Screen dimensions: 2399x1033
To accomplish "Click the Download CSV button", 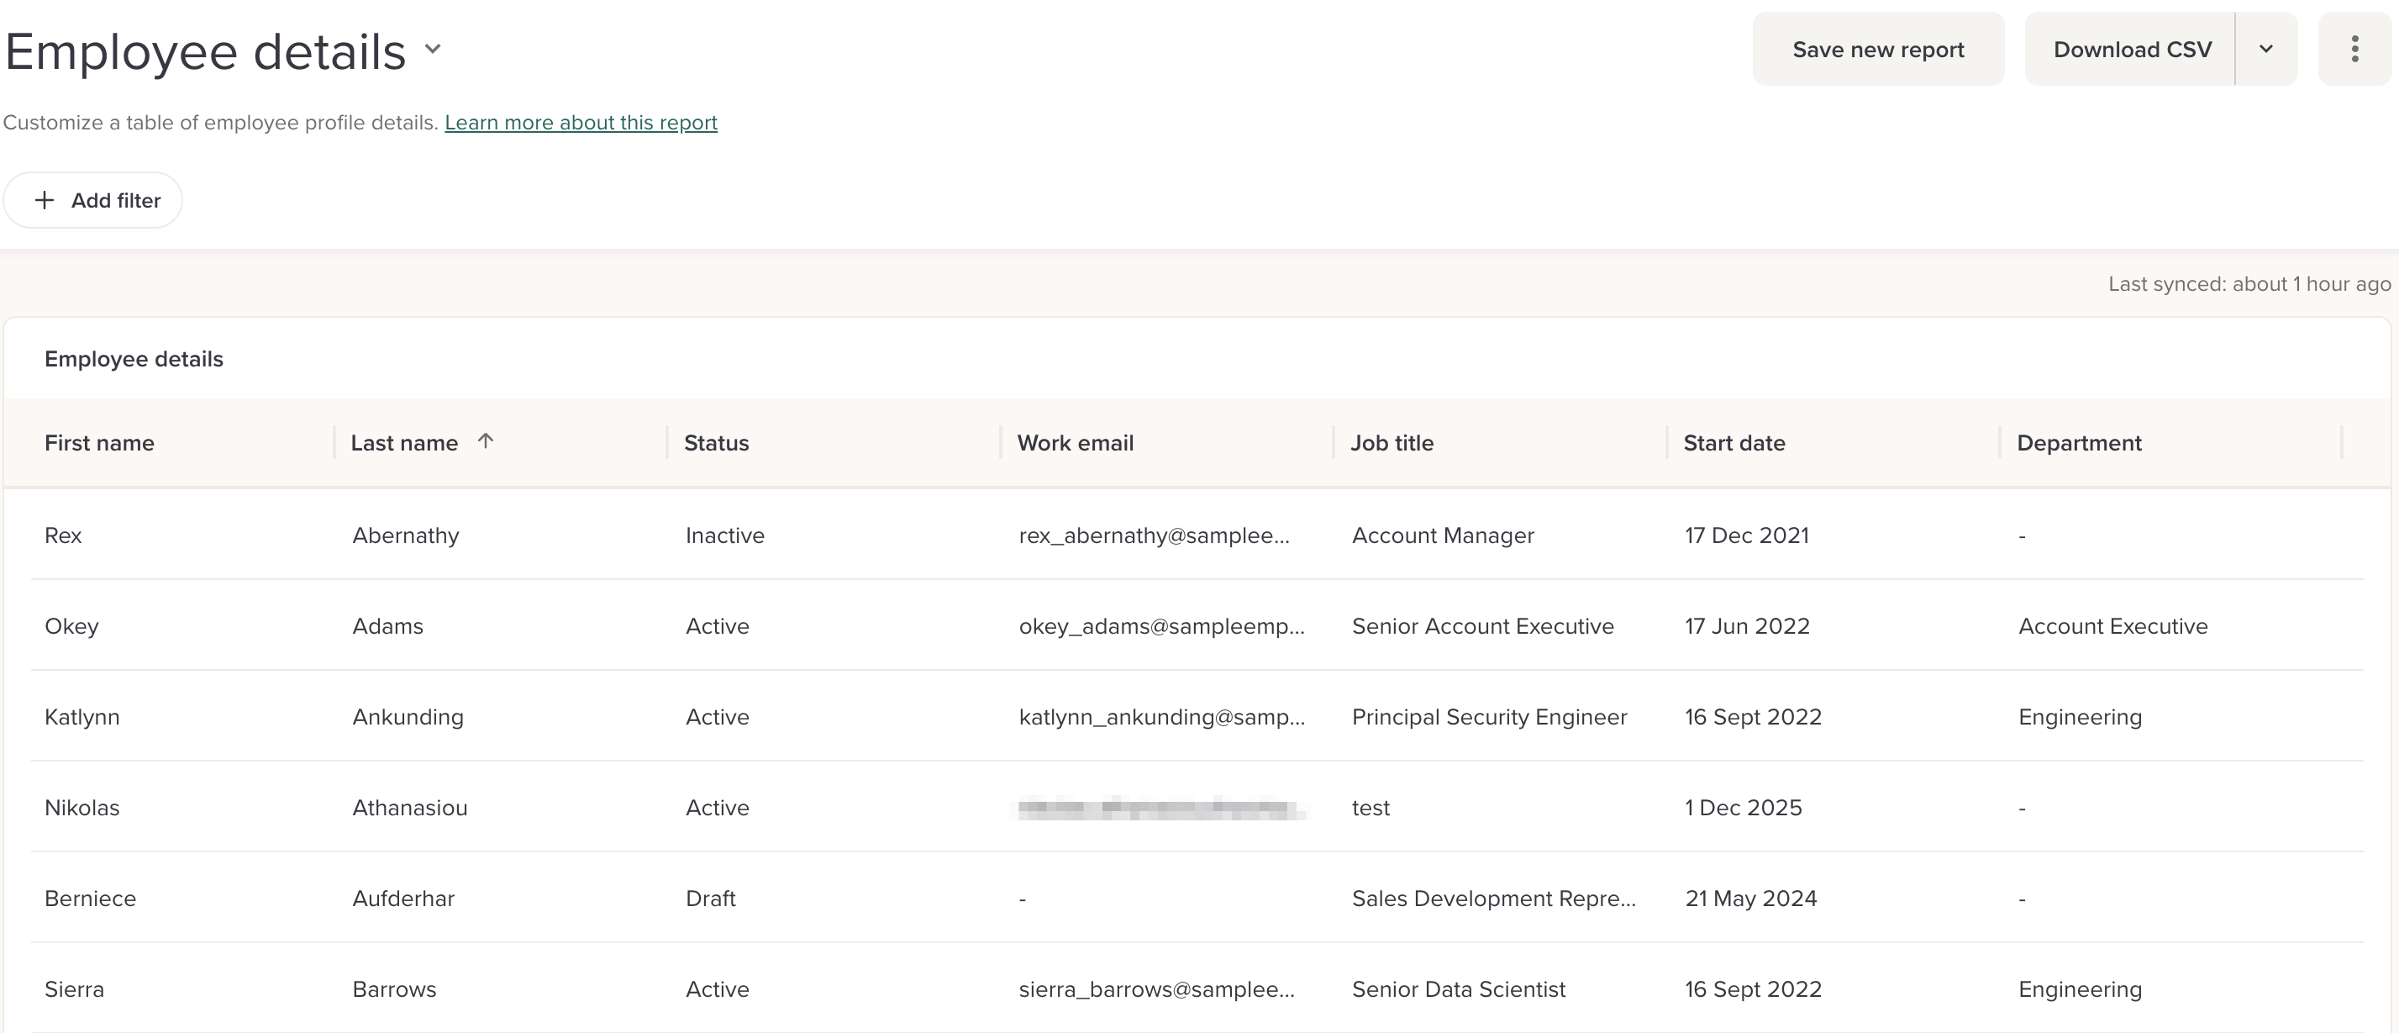I will (2131, 50).
